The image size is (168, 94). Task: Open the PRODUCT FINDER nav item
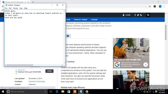pos(81,20)
